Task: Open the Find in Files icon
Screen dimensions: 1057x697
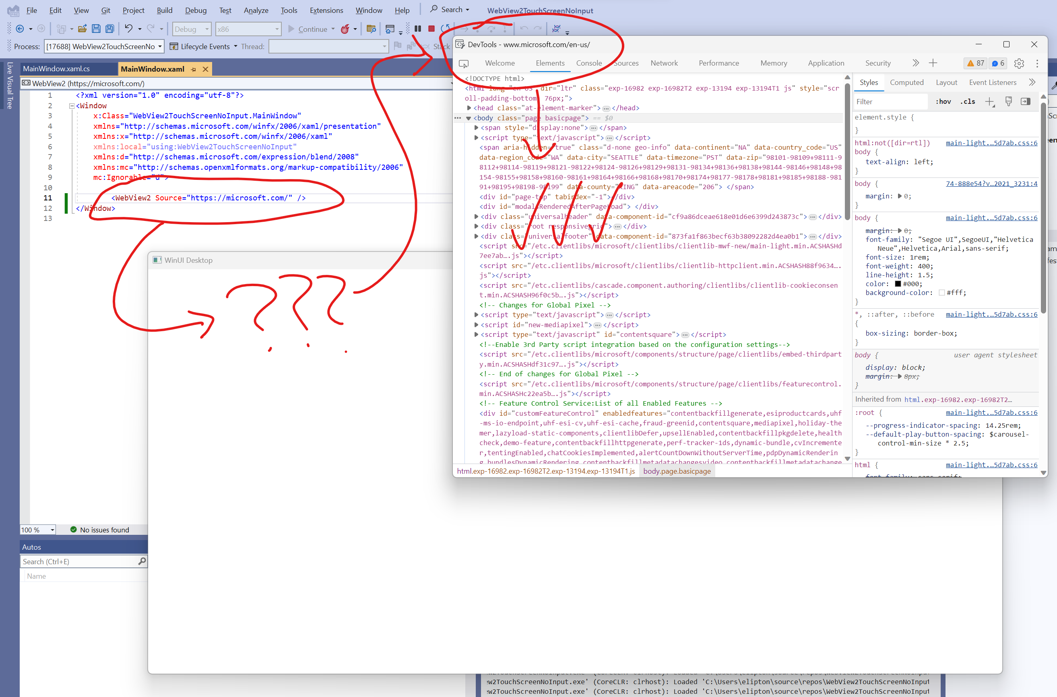Action: pyautogui.click(x=371, y=29)
